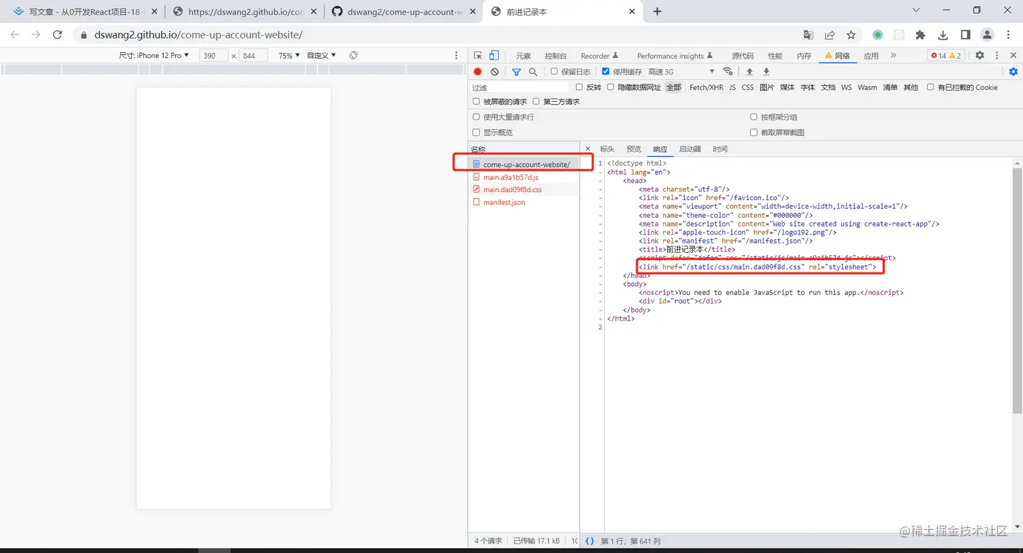1023x553 pixels.
Task: Toggle the network filter funnel icon
Action: click(516, 72)
